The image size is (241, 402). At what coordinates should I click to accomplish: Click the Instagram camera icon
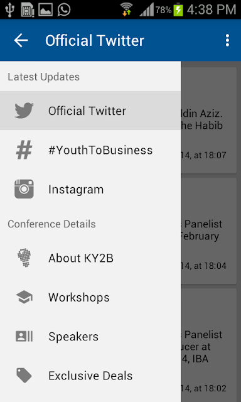(x=24, y=189)
